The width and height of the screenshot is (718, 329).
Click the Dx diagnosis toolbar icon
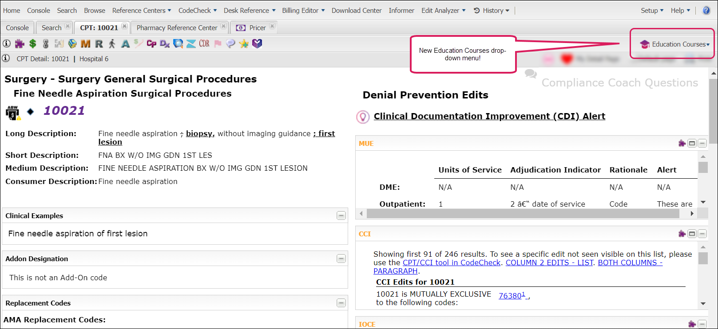click(165, 43)
